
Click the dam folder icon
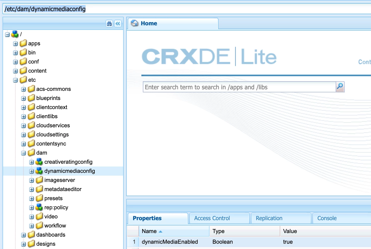click(x=31, y=153)
